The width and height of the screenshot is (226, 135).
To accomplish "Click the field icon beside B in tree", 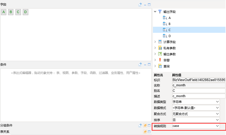I will 165,24.
